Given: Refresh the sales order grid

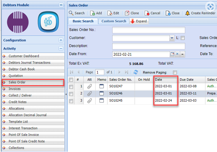Looking at the screenshot, I should [x=136, y=72].
